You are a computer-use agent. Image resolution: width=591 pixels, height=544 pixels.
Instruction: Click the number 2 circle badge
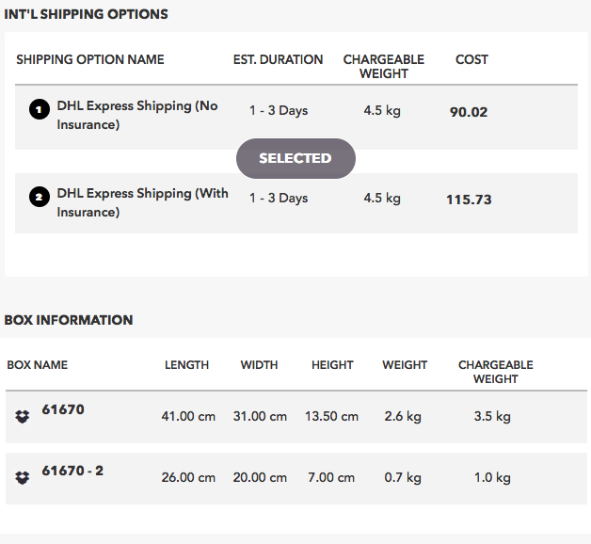40,197
